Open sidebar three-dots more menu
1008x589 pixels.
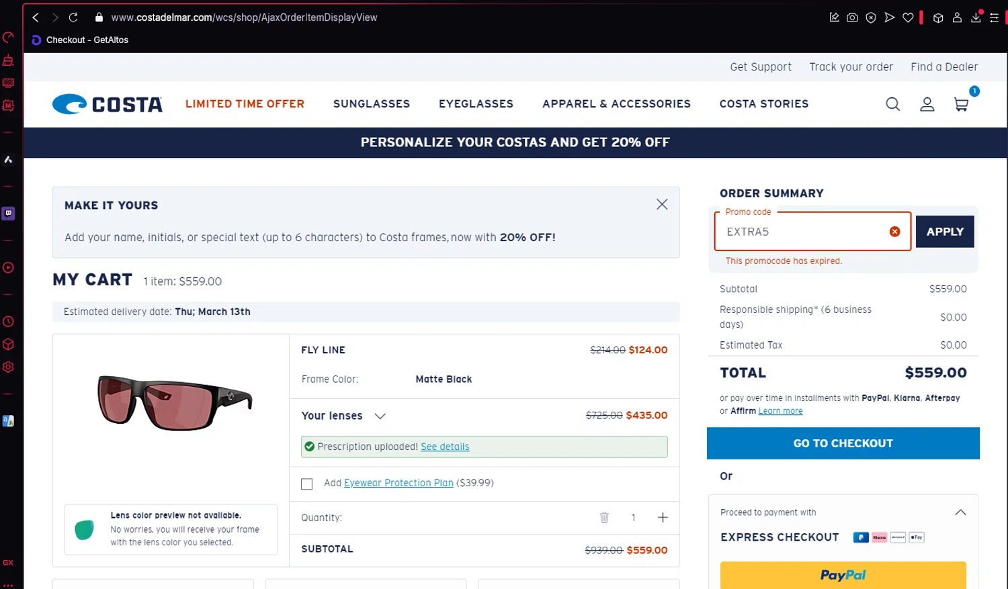(8, 585)
